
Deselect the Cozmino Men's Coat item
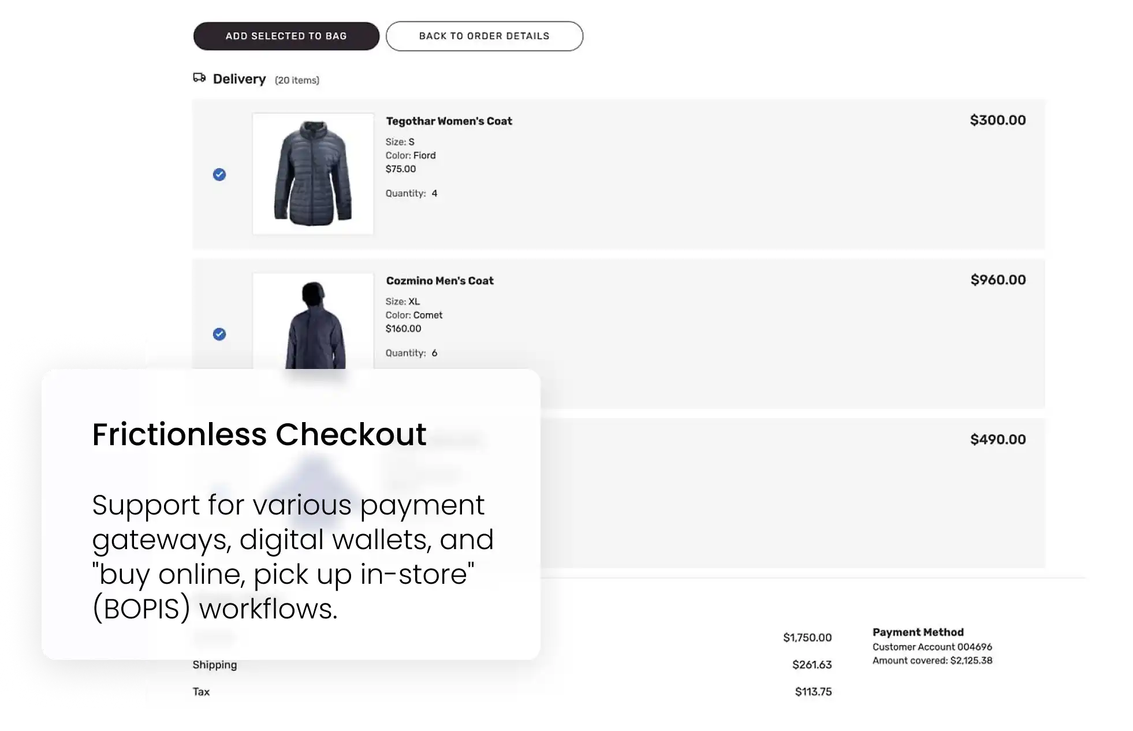[219, 334]
